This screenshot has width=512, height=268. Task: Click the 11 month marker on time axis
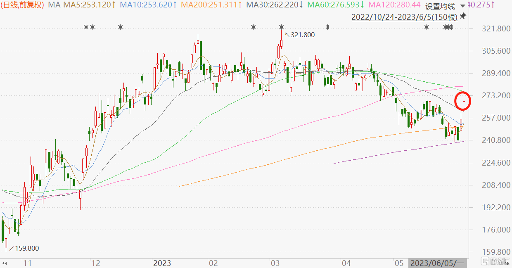point(28,263)
